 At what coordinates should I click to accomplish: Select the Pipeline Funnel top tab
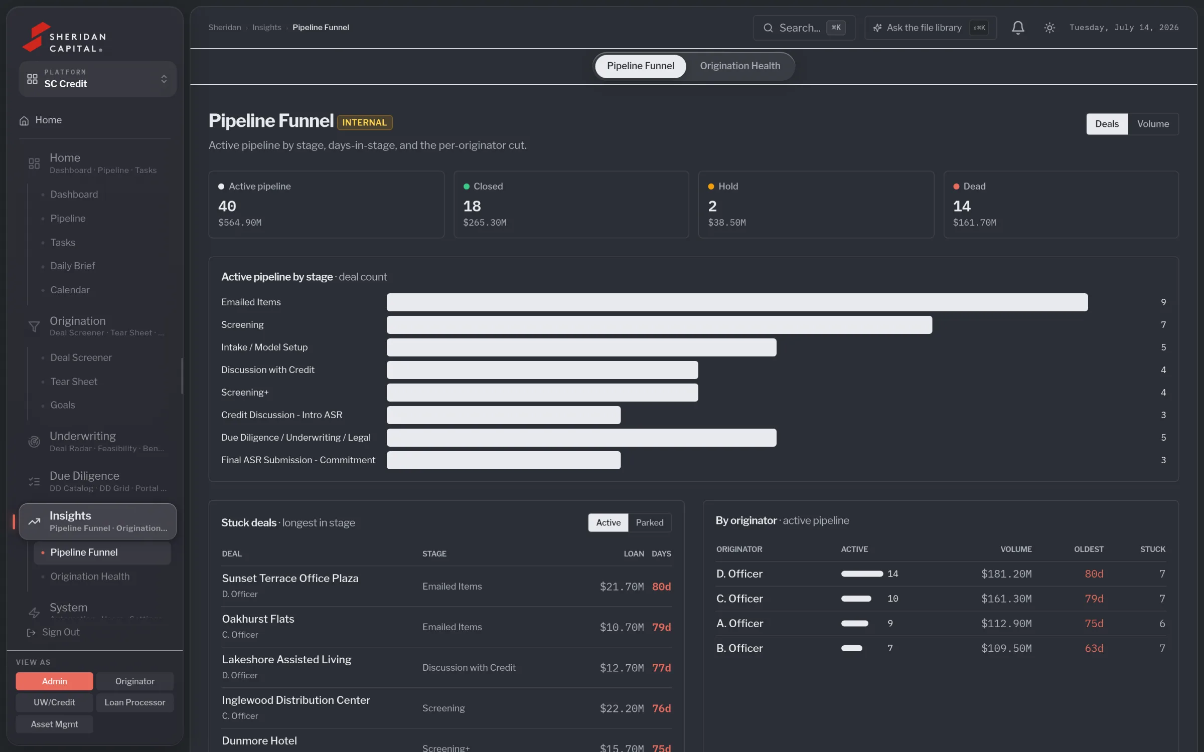(x=640, y=66)
